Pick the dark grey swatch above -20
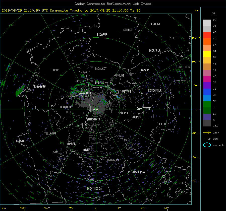Image resolution: width=226 pixels, height=211 pixels. 207,123
